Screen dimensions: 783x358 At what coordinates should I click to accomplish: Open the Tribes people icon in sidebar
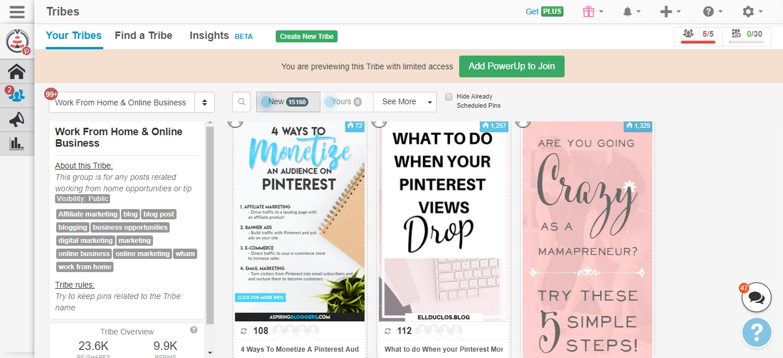[x=17, y=95]
